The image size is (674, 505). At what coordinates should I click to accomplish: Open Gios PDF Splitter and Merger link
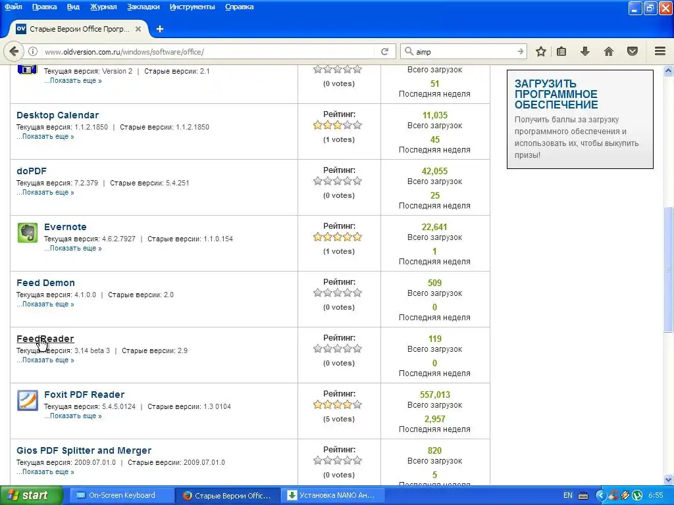84,450
